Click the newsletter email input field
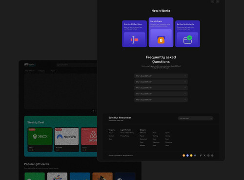Viewport: 244px width, 180px height. 195,118
